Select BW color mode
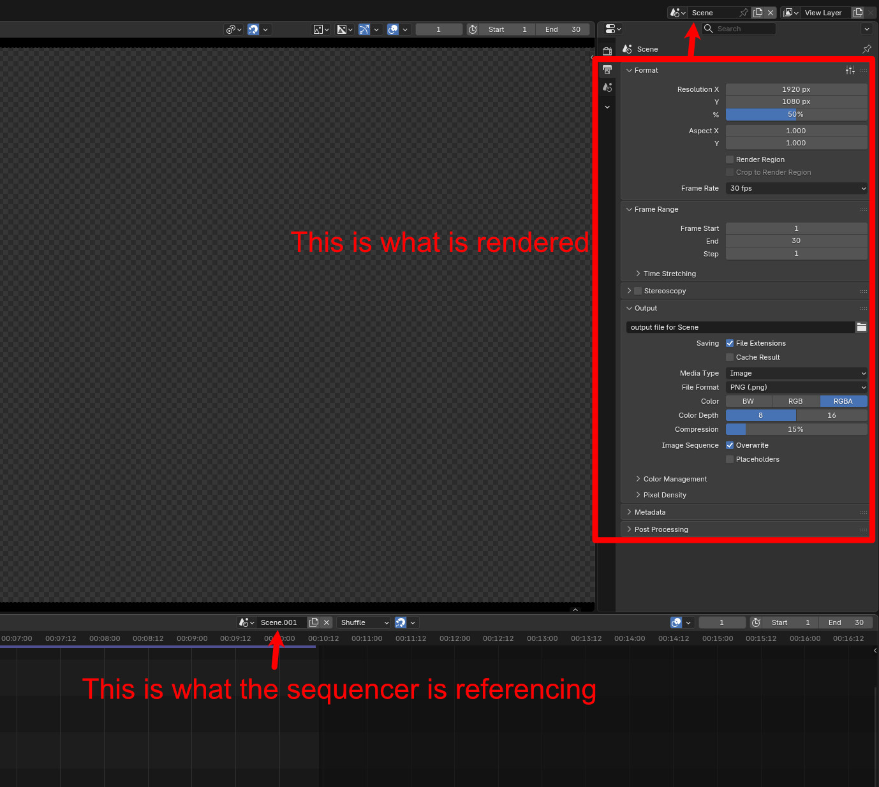 749,401
